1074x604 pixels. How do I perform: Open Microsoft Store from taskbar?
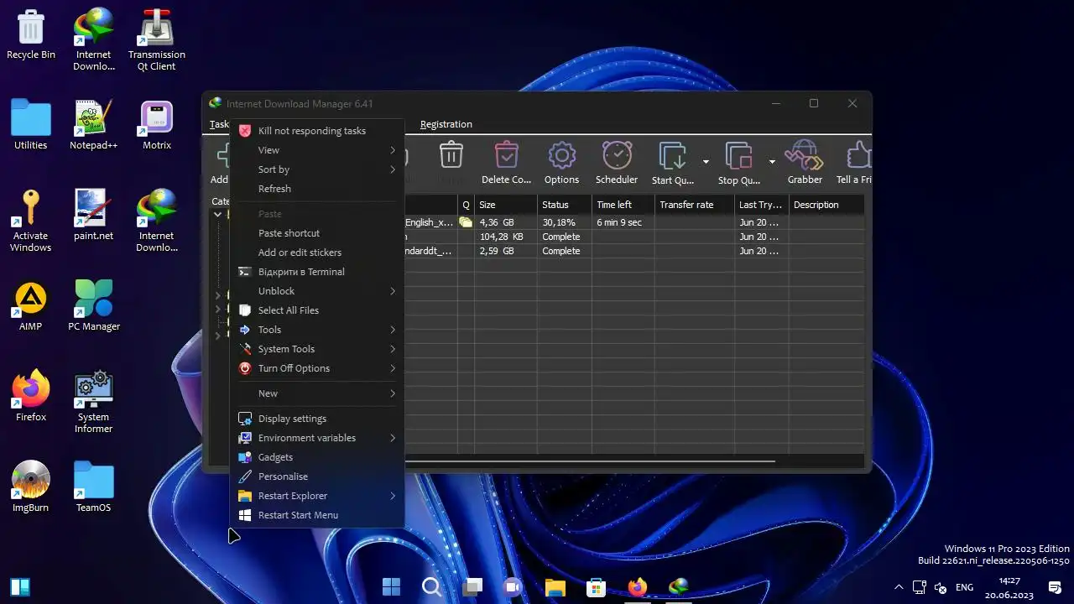(596, 586)
